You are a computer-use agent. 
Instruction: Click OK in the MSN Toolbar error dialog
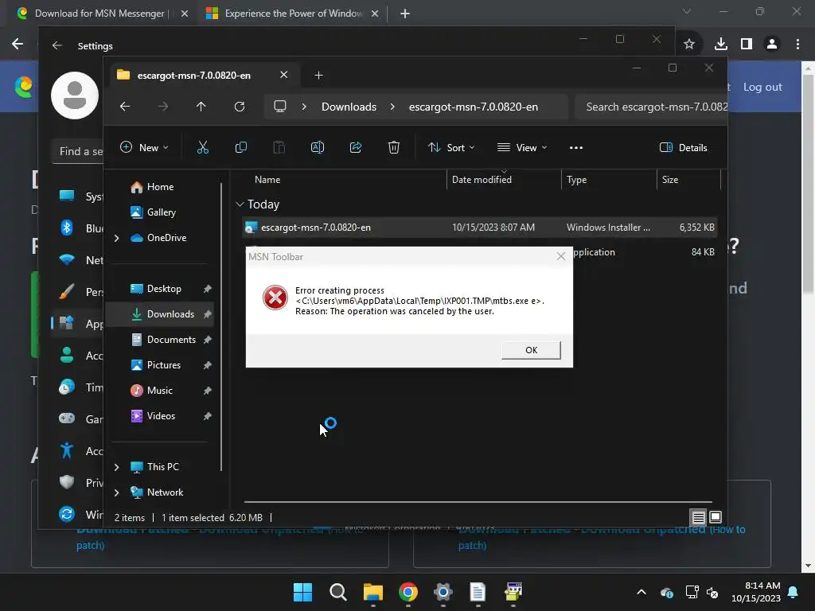(x=531, y=350)
